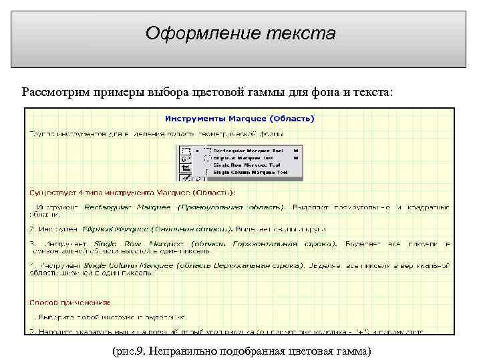Click the italic text "Single Column Marquee"

coord(128,266)
